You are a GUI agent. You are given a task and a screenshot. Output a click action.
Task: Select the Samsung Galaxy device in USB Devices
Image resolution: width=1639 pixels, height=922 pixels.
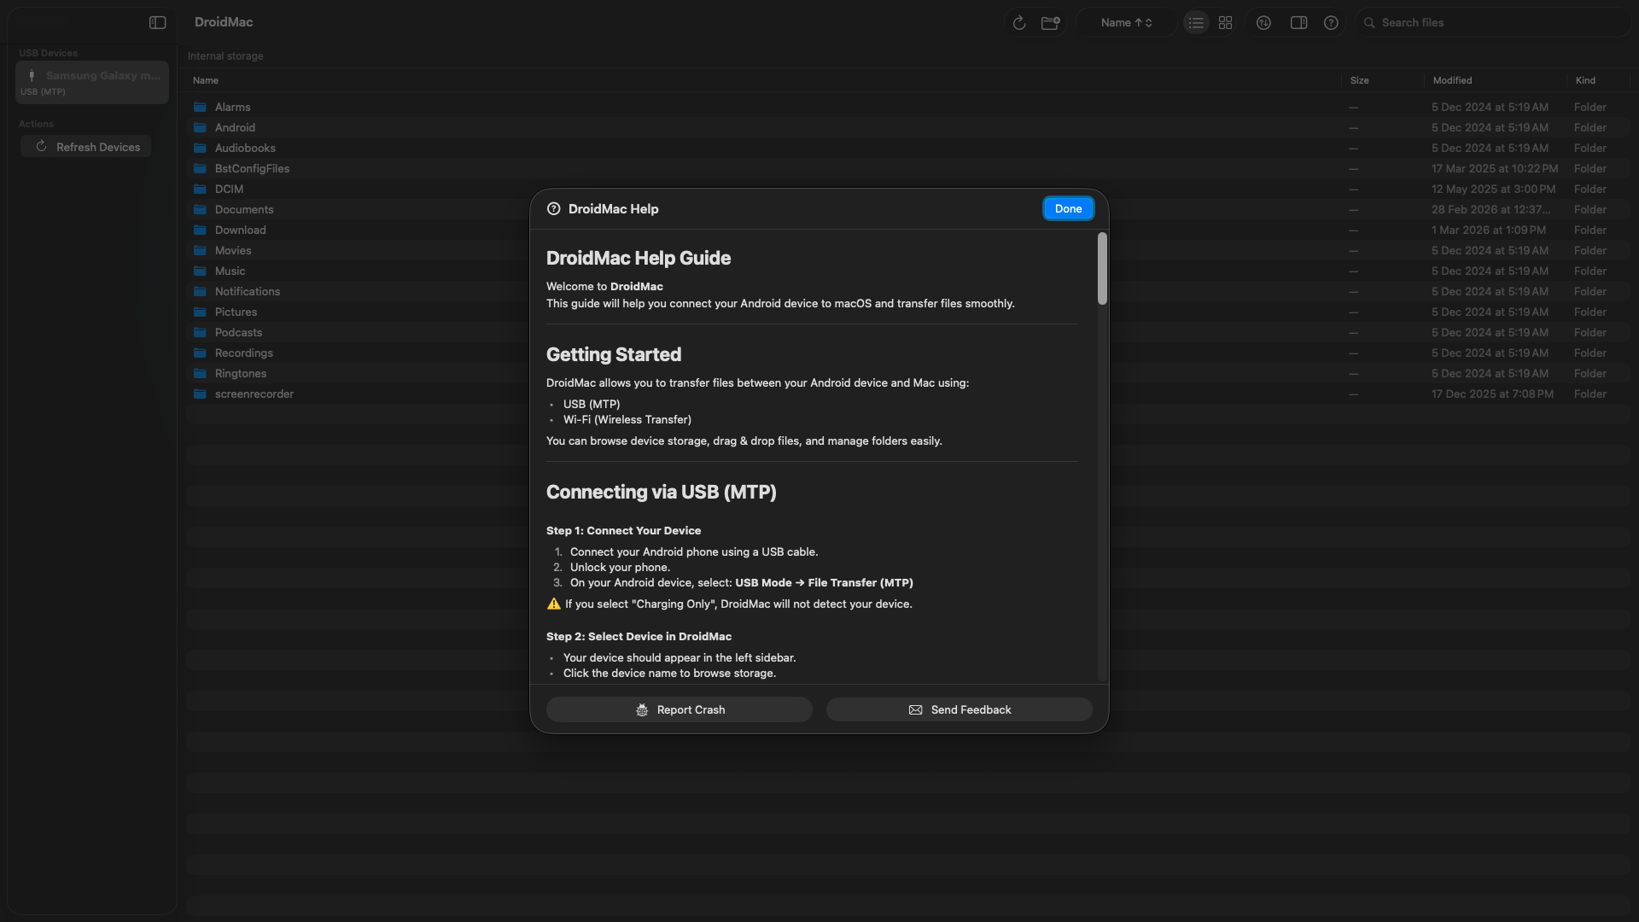91,82
